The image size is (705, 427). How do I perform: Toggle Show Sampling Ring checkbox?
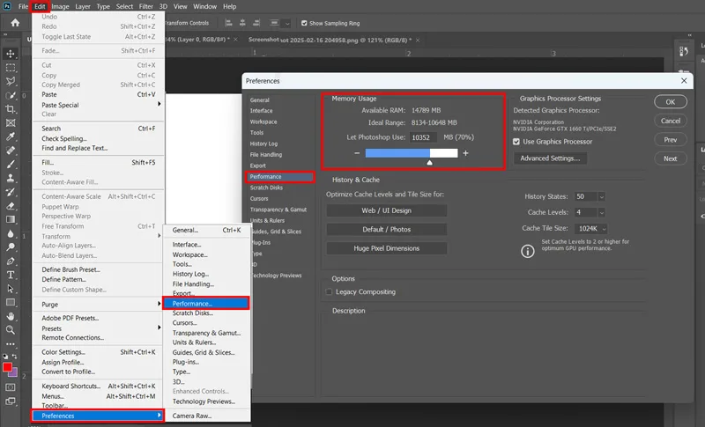[304, 24]
